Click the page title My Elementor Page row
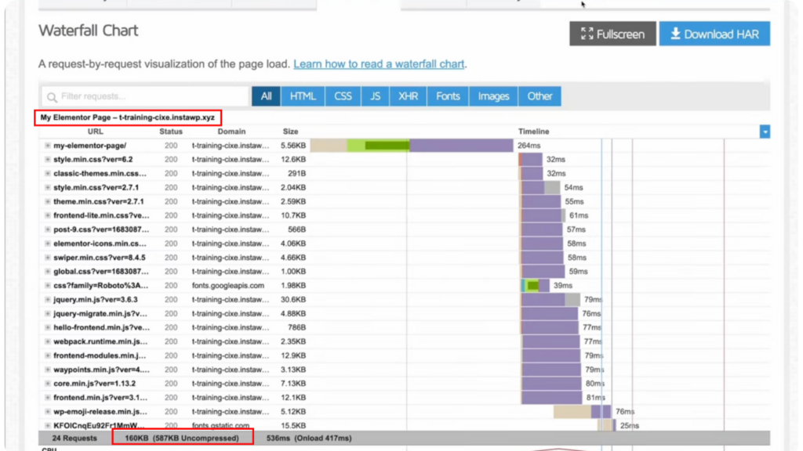 (128, 117)
